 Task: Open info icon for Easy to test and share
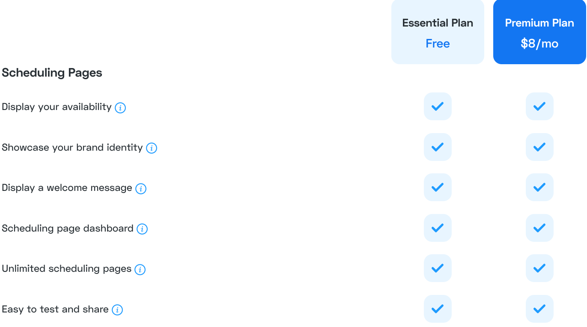117,310
